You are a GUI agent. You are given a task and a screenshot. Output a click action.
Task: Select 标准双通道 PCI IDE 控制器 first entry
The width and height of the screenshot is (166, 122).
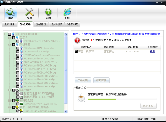[39, 93]
